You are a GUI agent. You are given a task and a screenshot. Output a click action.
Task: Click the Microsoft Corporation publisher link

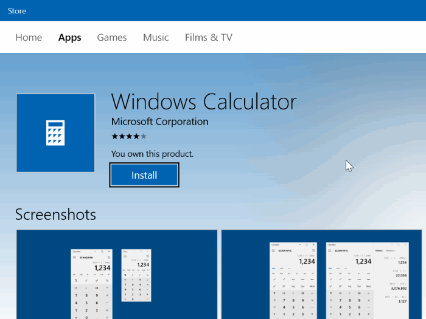pos(159,122)
